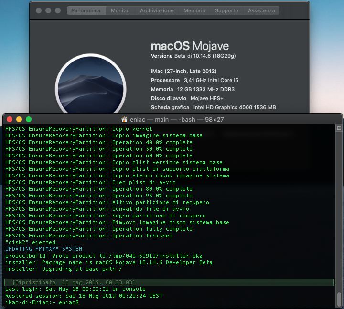
Task: Click the '"disk2" ejected.' line
Action: tap(32, 242)
